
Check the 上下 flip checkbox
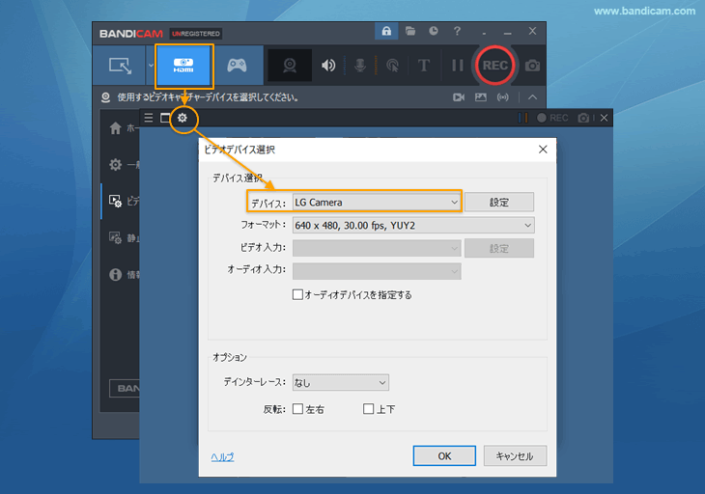368,409
